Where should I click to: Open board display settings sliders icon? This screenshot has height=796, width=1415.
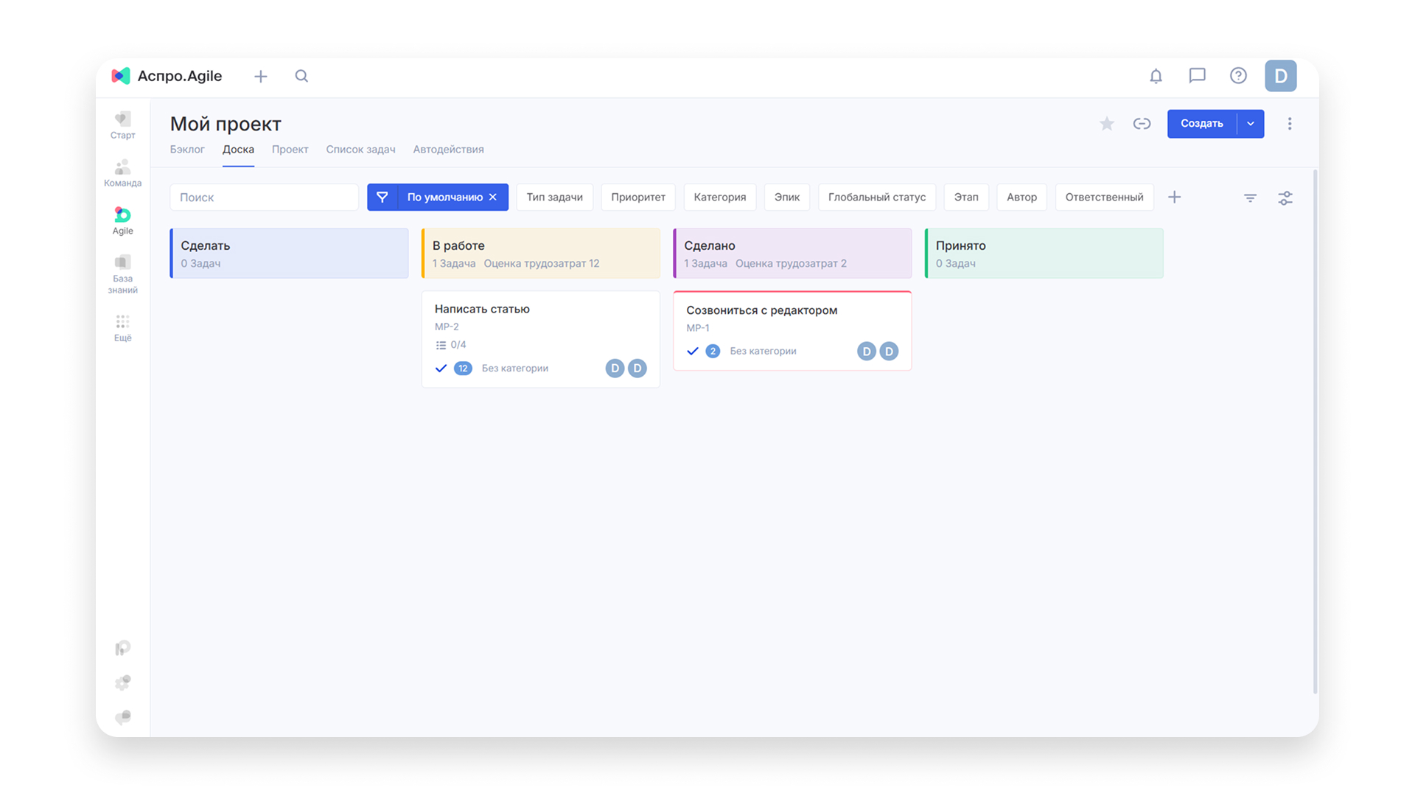(x=1285, y=198)
